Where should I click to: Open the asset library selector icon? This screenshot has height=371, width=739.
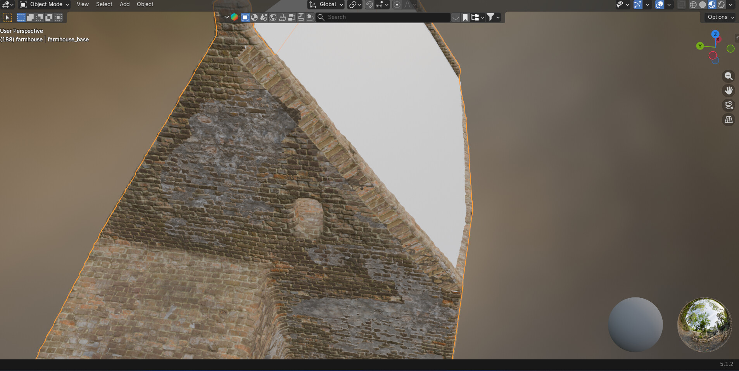point(234,17)
